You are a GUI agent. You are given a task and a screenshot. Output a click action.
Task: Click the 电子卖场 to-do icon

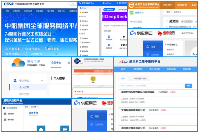(x=109, y=37)
